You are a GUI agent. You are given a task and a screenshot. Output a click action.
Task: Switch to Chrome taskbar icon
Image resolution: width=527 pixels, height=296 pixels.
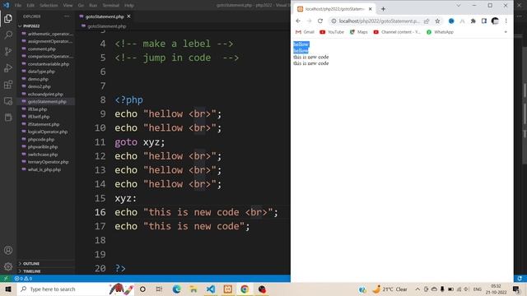(245, 289)
